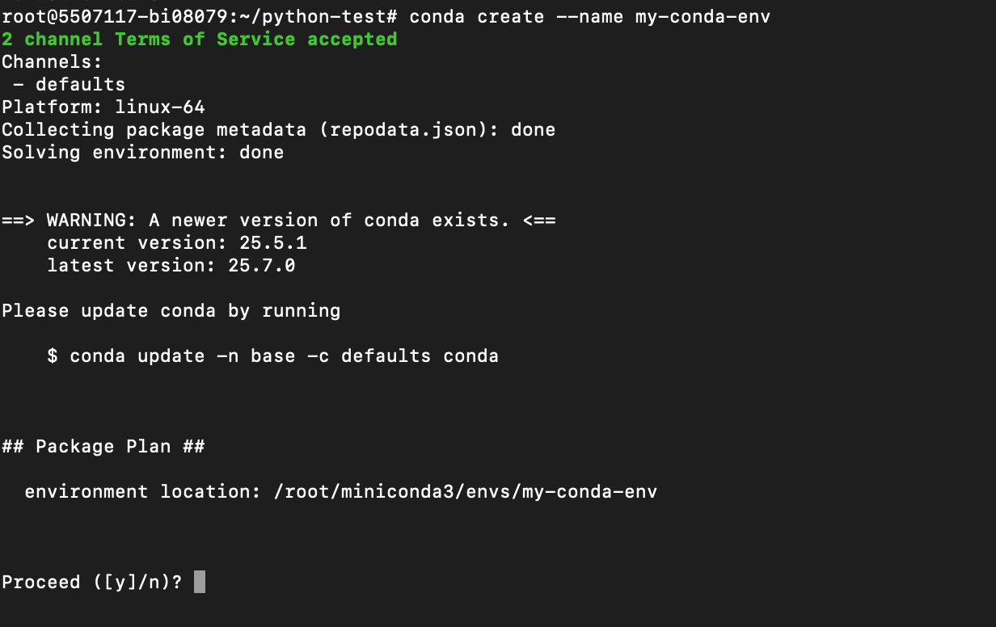This screenshot has height=627, width=996.
Task: Click the conda create command text
Action: (590, 16)
